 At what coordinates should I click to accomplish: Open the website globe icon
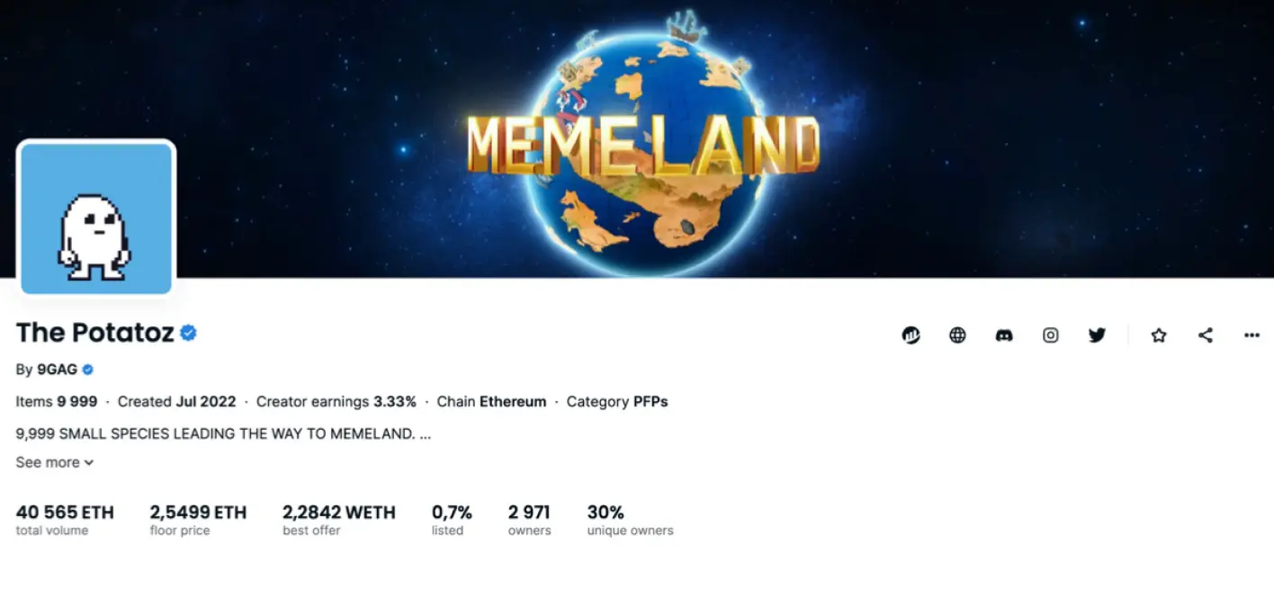pos(957,335)
